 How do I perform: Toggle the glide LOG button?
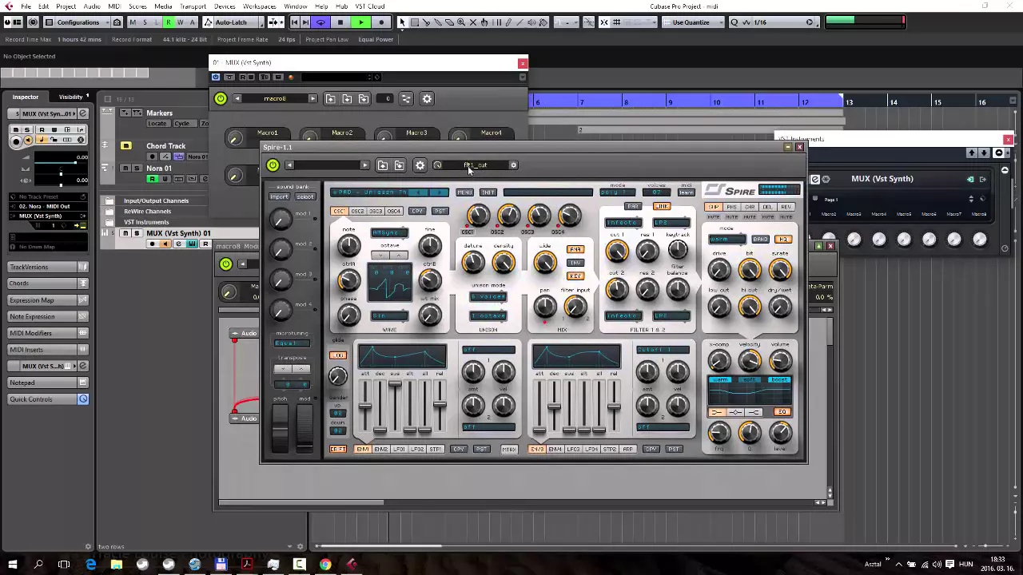(338, 355)
